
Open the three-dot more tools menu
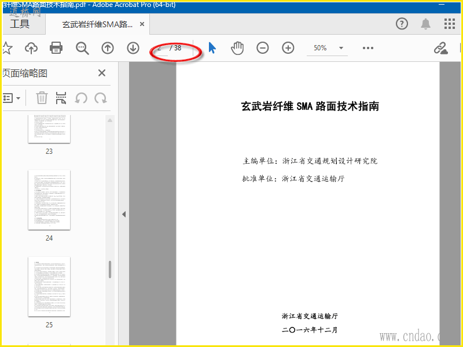(368, 48)
